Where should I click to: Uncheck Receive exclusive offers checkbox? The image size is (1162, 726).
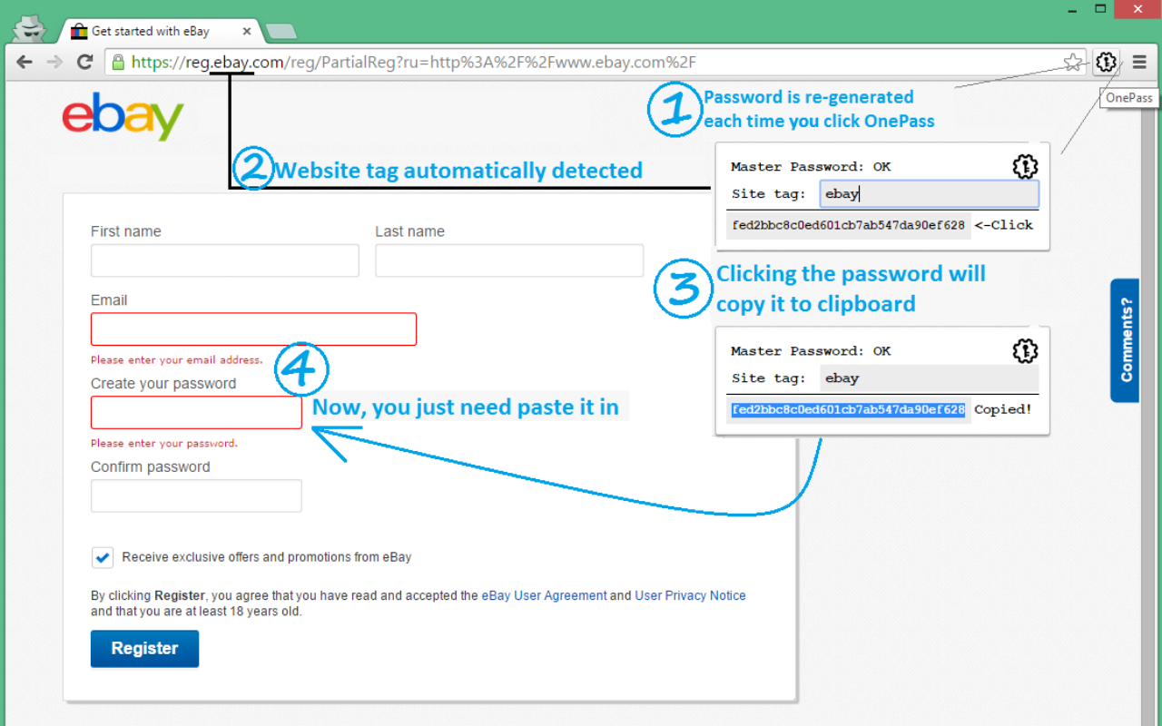103,557
